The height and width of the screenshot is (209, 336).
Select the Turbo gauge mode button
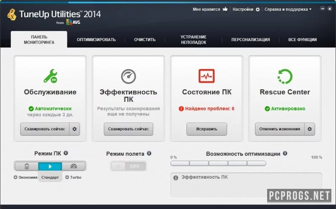73,166
